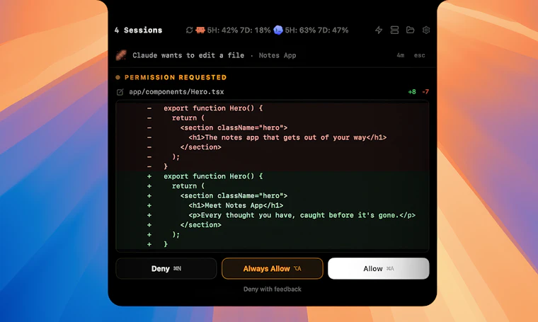
Task: Click the Notes App project label
Action: [x=277, y=55]
